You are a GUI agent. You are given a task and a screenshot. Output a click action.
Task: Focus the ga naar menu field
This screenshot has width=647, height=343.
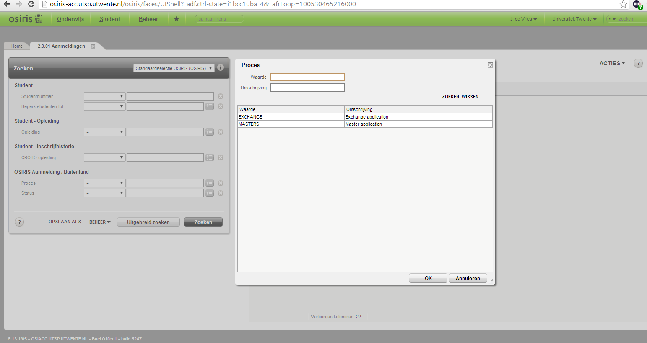pos(219,19)
